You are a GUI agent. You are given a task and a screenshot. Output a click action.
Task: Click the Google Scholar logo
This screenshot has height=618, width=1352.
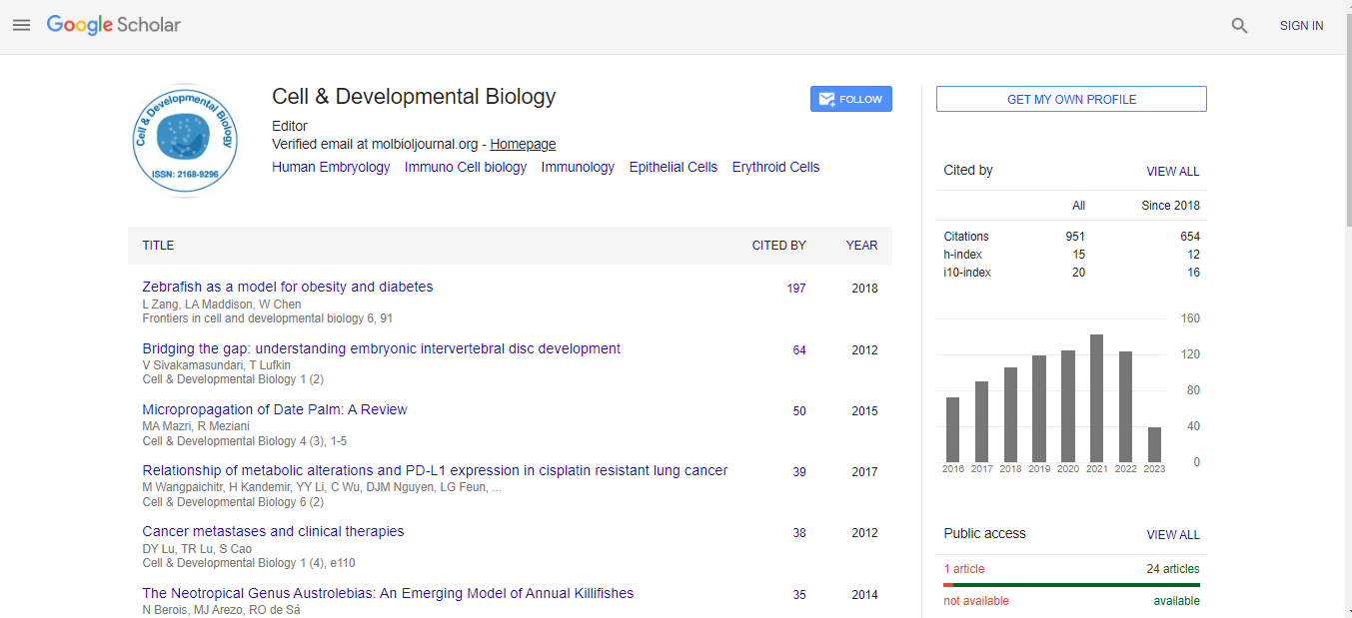tap(114, 26)
